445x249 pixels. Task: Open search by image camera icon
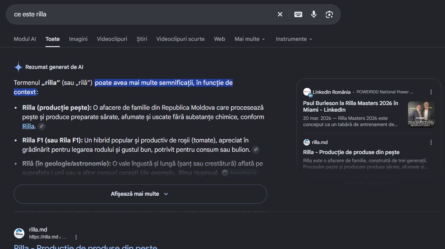point(329,14)
